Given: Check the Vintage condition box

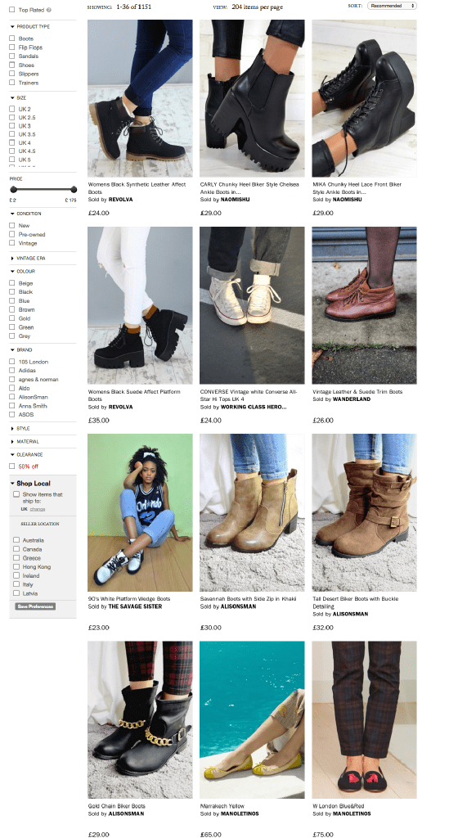Looking at the screenshot, I should pyautogui.click(x=11, y=243).
